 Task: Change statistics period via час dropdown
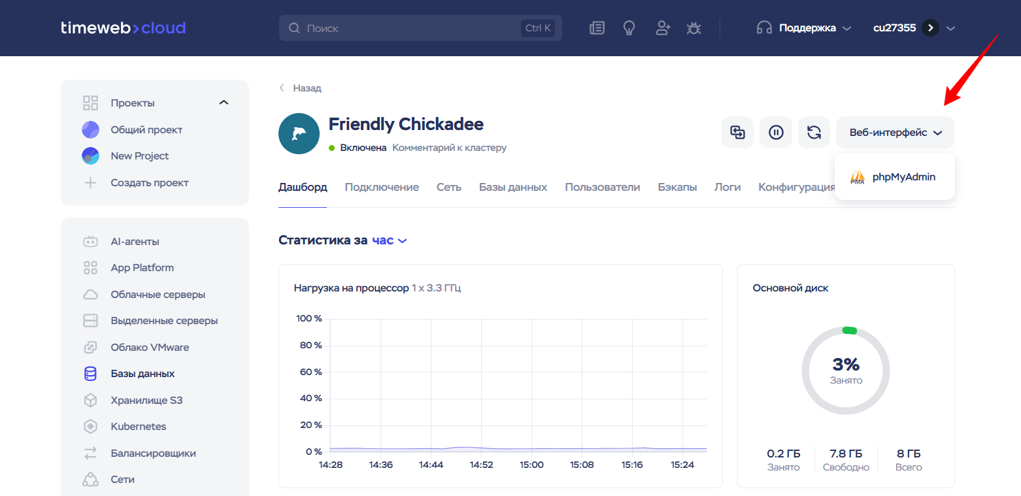[389, 240]
